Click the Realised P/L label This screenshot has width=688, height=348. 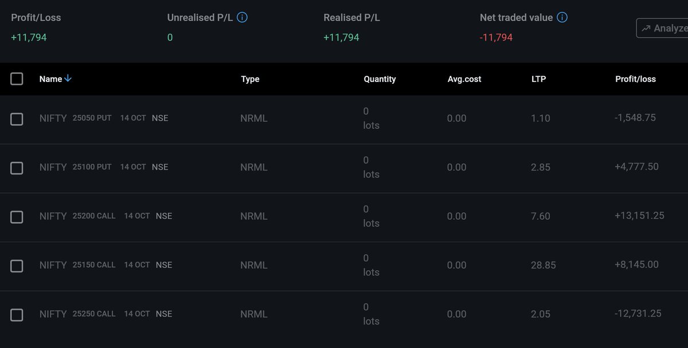tap(351, 18)
